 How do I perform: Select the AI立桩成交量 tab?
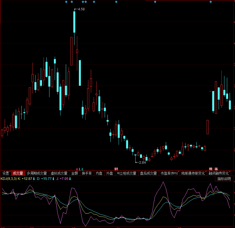[126, 173]
